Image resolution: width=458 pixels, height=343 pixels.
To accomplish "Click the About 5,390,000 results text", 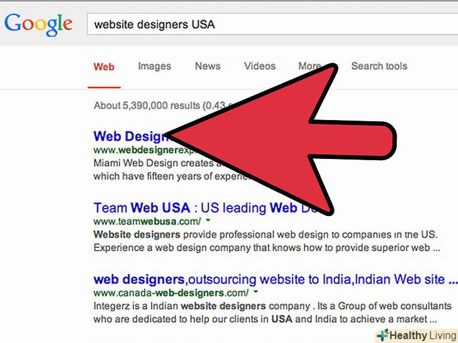I will click(x=159, y=106).
